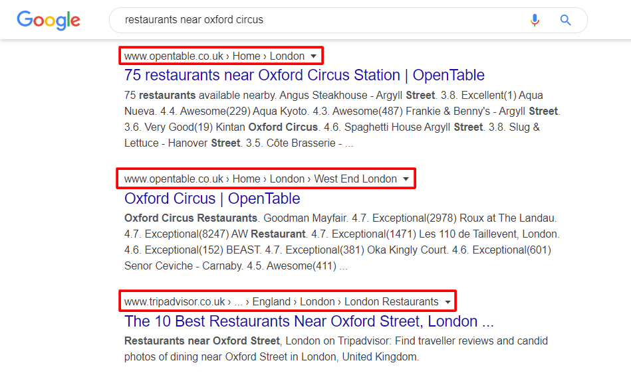
Task: Start voice search with the microphone icon
Action: (535, 20)
